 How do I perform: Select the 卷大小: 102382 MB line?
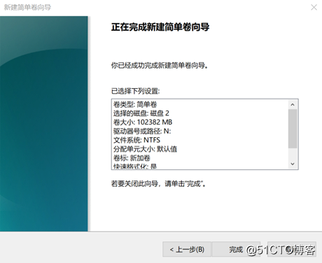pos(143,122)
